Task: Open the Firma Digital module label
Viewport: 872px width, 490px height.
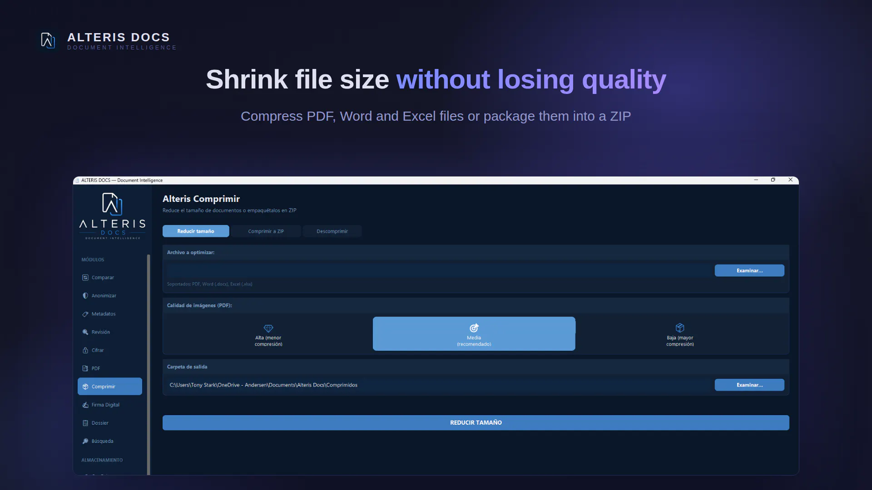Action: pyautogui.click(x=105, y=405)
